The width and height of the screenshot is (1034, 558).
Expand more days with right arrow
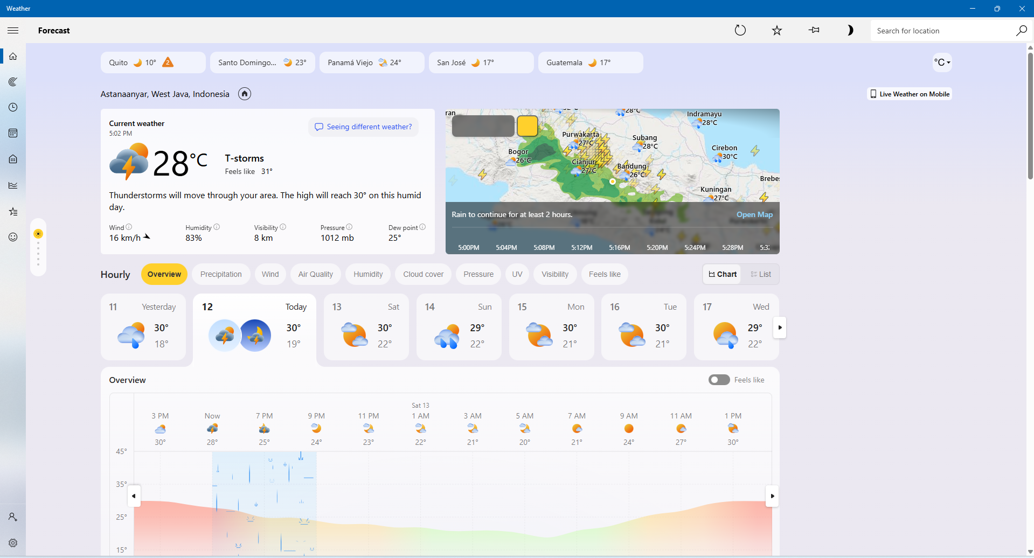pos(779,327)
